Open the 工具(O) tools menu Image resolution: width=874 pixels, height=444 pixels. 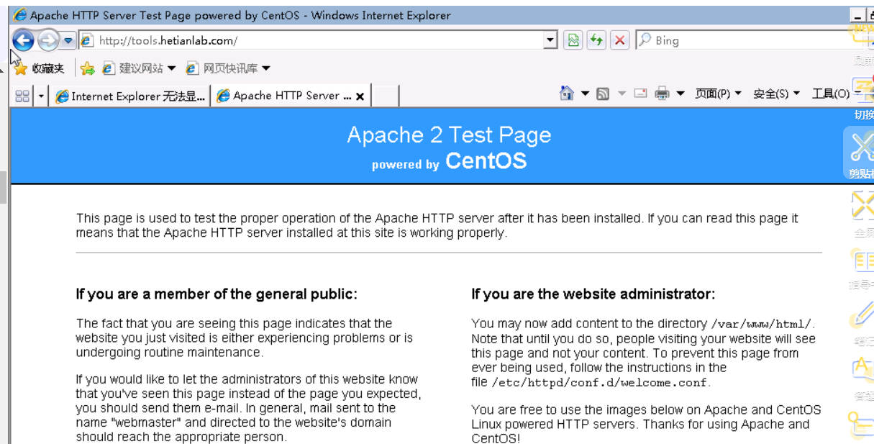click(x=835, y=94)
